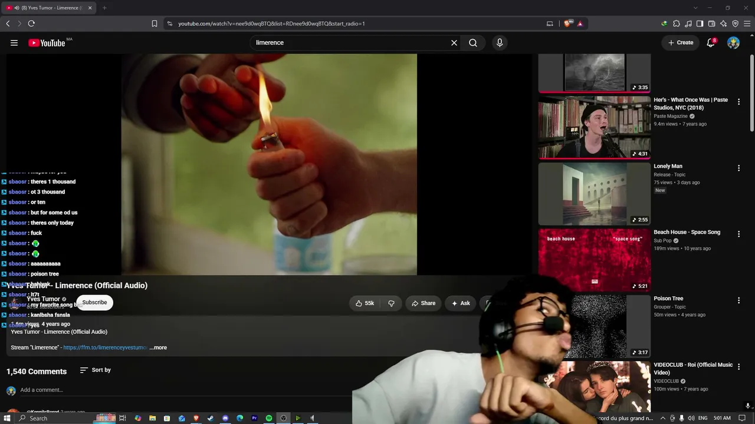Click the page scrollbar thumb
The image size is (755, 424).
click(752, 93)
